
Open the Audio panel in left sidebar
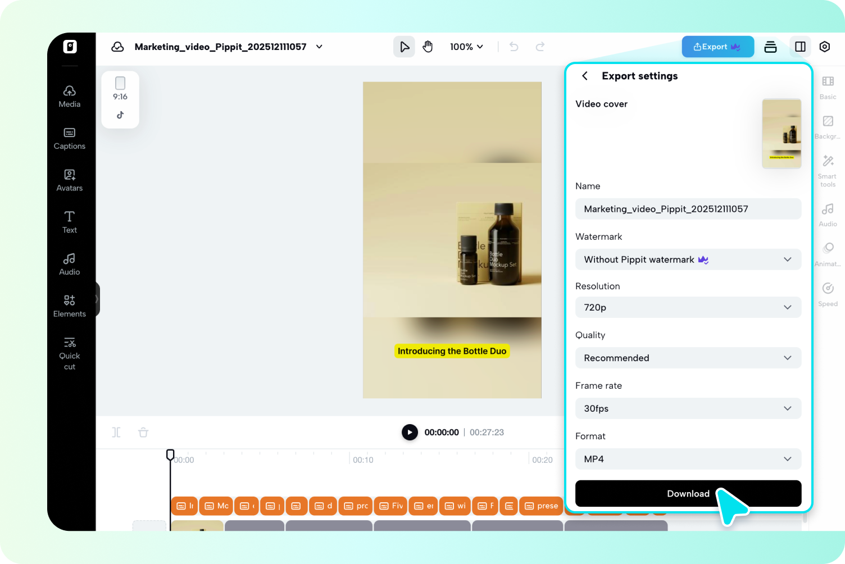pyautogui.click(x=69, y=263)
